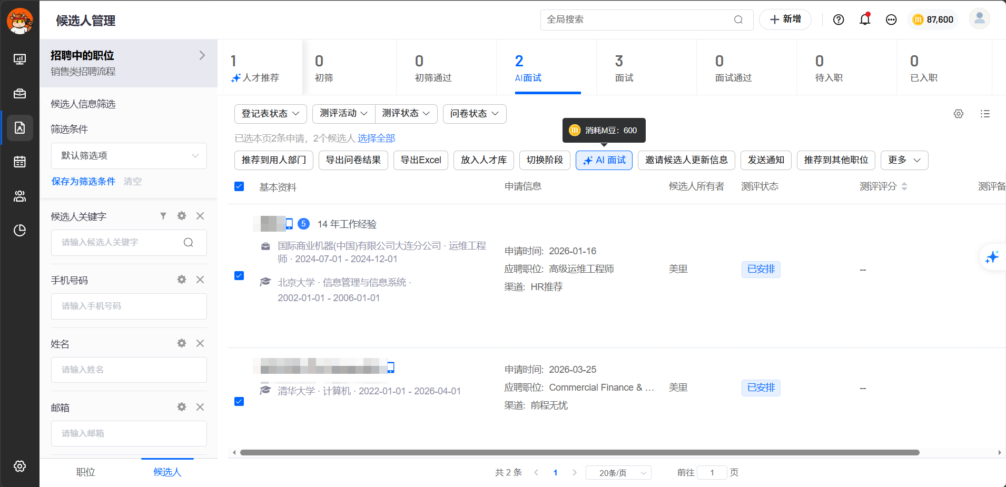This screenshot has width=1006, height=487.
Task: Toggle the select-all checkbox in table header
Action: coord(239,186)
